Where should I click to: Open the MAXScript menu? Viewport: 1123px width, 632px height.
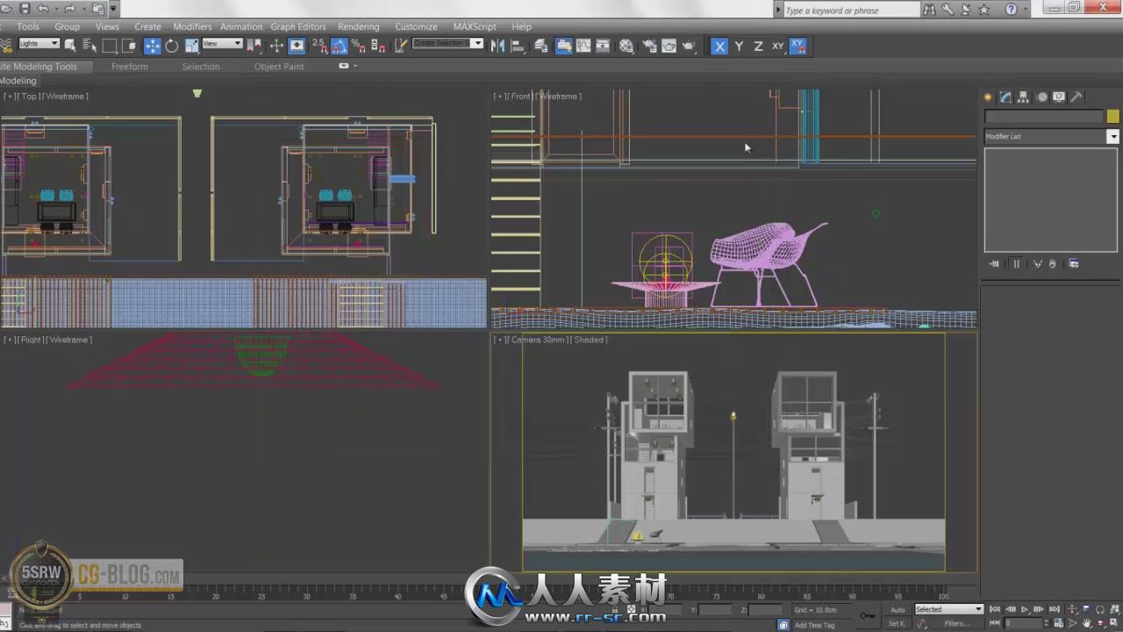click(x=475, y=26)
